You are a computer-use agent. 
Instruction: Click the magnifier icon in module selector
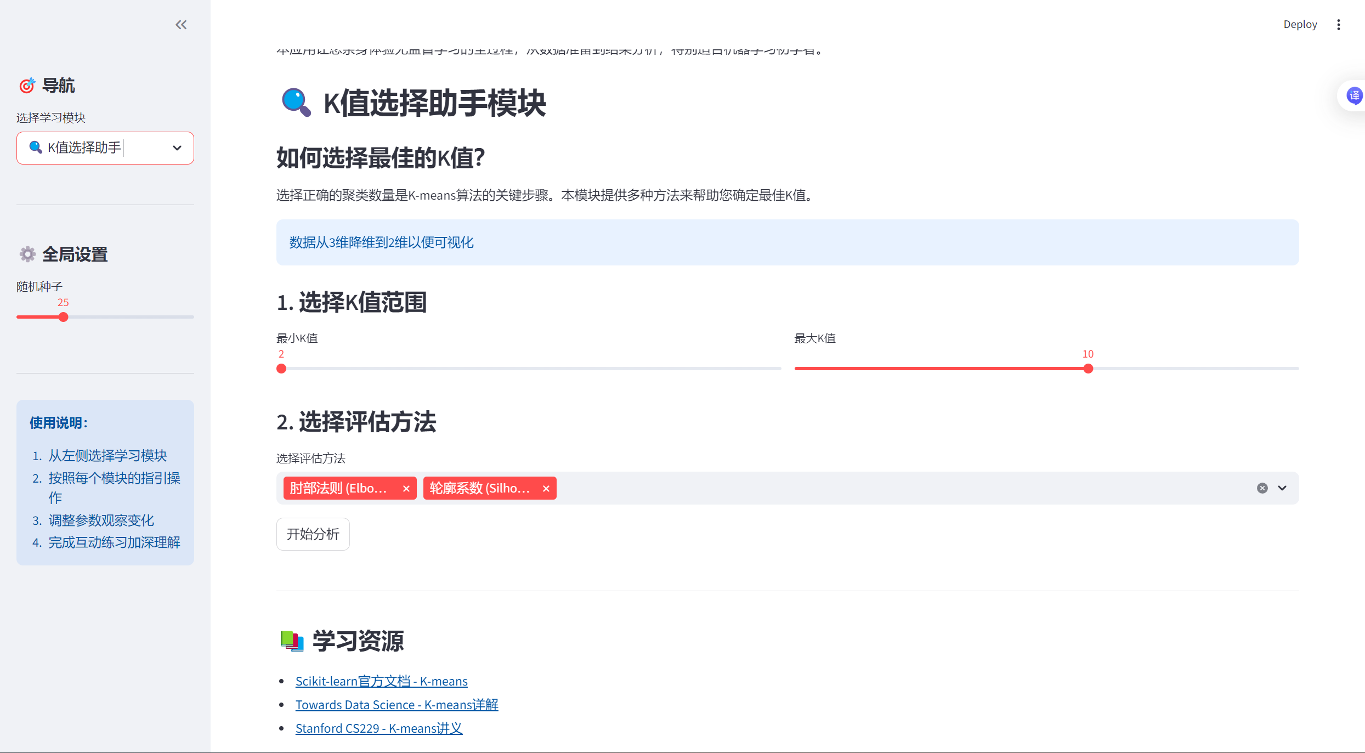tap(36, 148)
